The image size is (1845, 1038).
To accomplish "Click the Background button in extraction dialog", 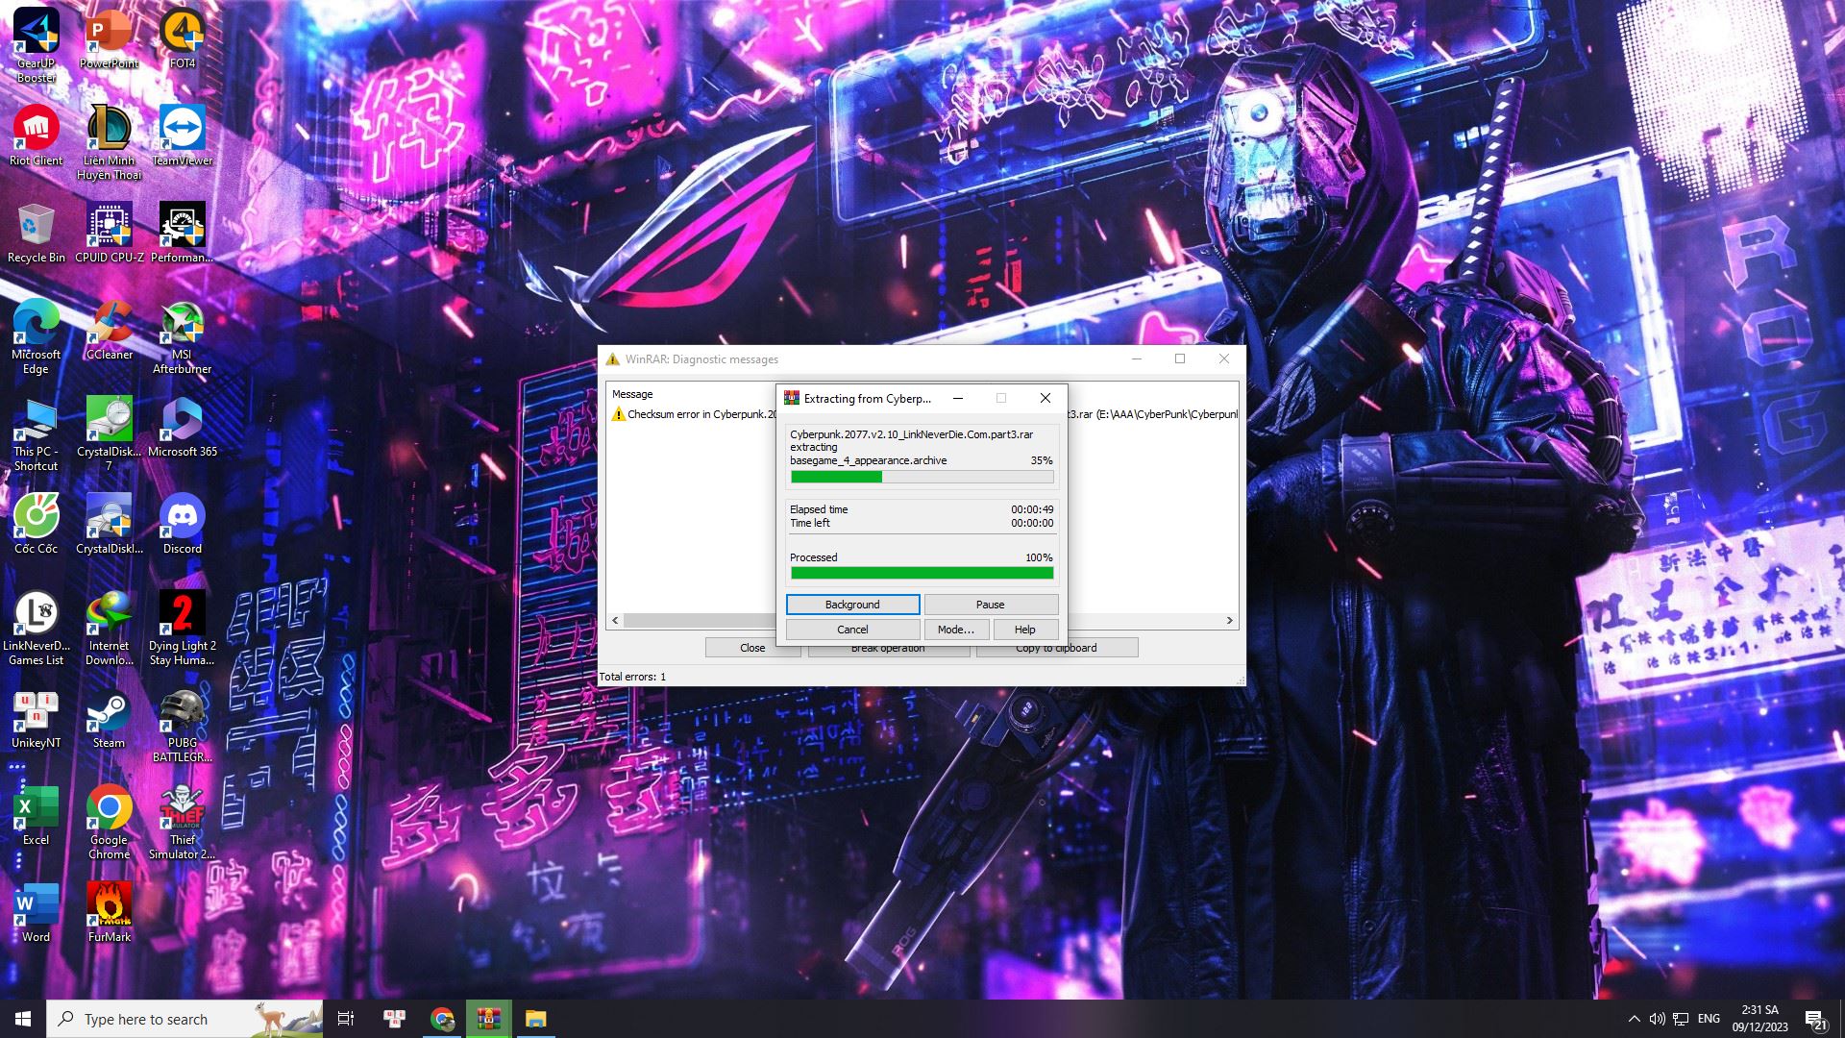I will click(x=852, y=605).
